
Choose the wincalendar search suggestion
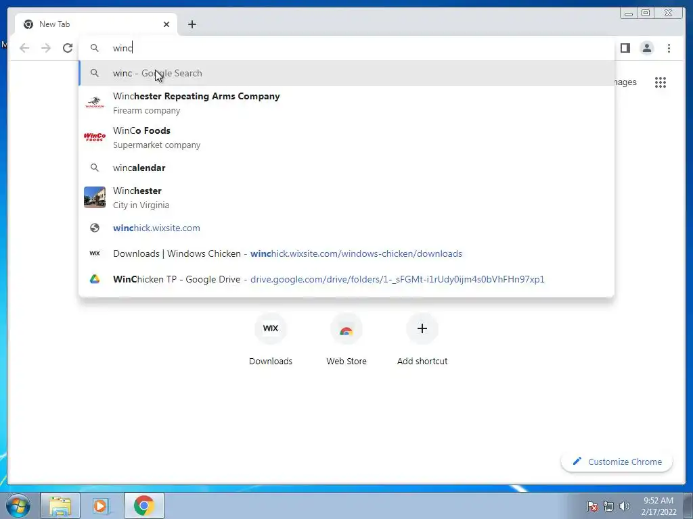click(346, 168)
